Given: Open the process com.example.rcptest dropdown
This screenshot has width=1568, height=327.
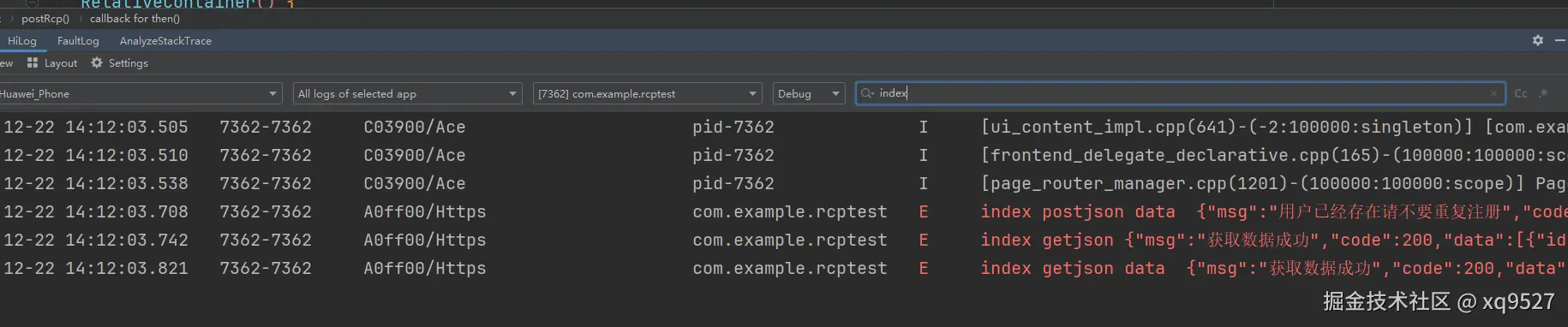Looking at the screenshot, I should (x=647, y=93).
